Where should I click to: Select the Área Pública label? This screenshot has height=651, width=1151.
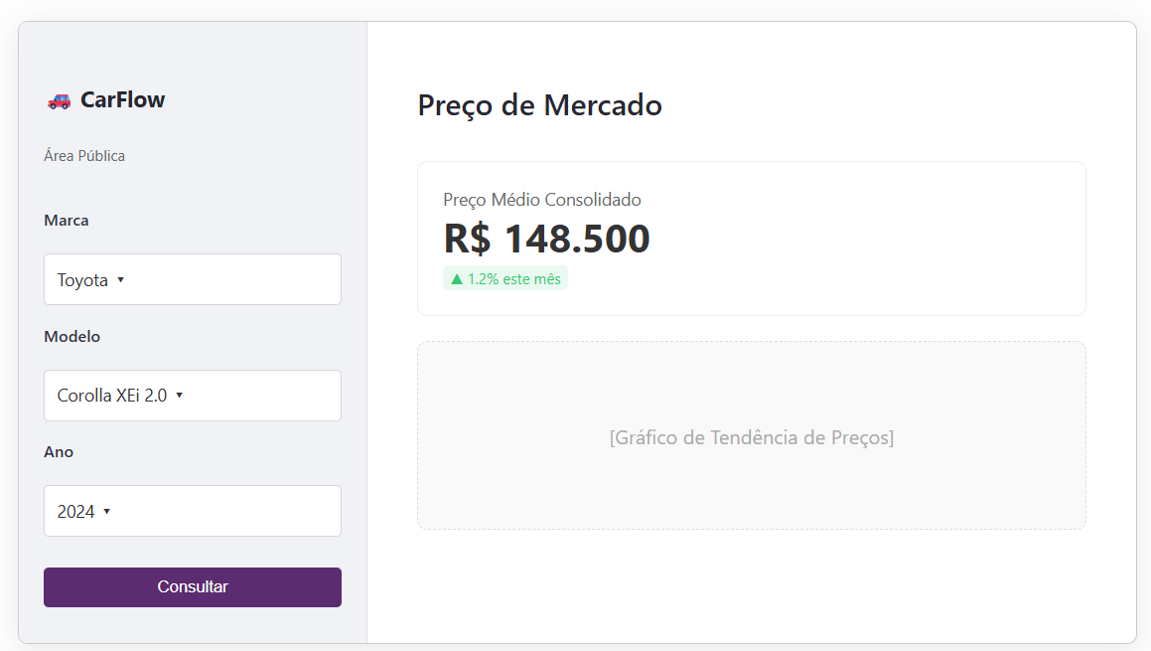pos(84,156)
